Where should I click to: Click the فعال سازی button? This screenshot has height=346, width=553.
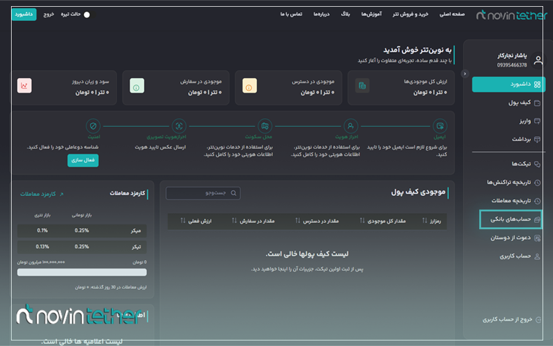pyautogui.click(x=83, y=160)
